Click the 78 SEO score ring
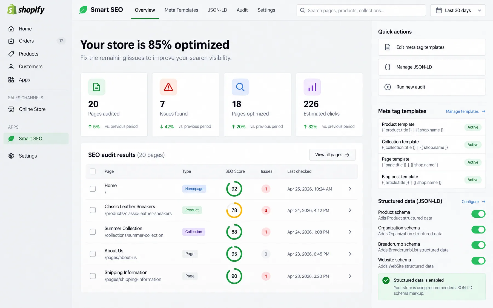The width and height of the screenshot is (493, 308). (234, 210)
